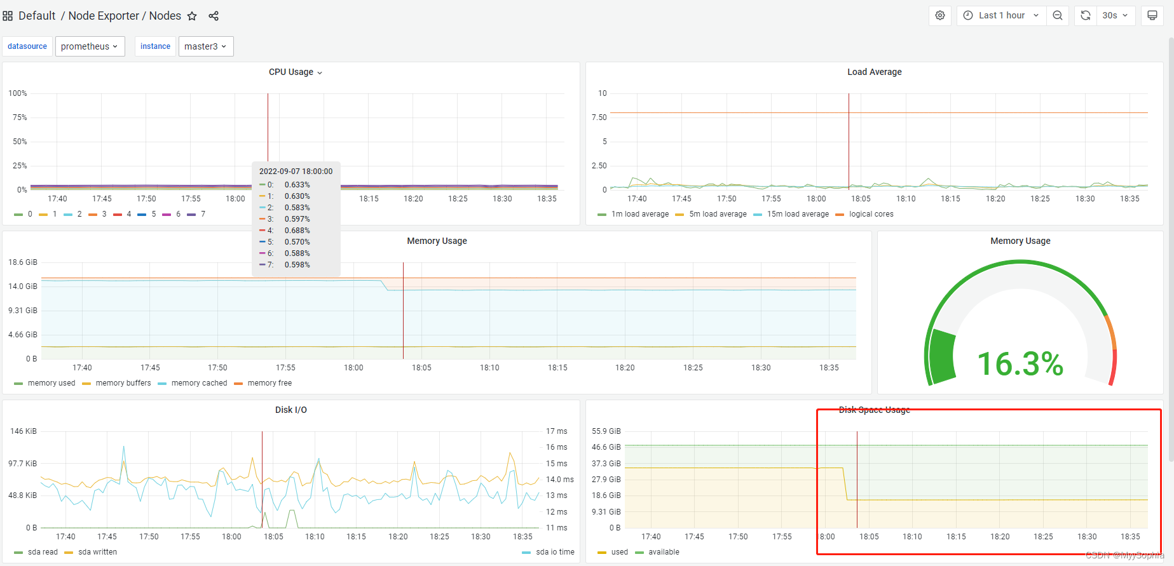Share the dashboard via share icon
This screenshot has height=566, width=1174.
point(214,16)
